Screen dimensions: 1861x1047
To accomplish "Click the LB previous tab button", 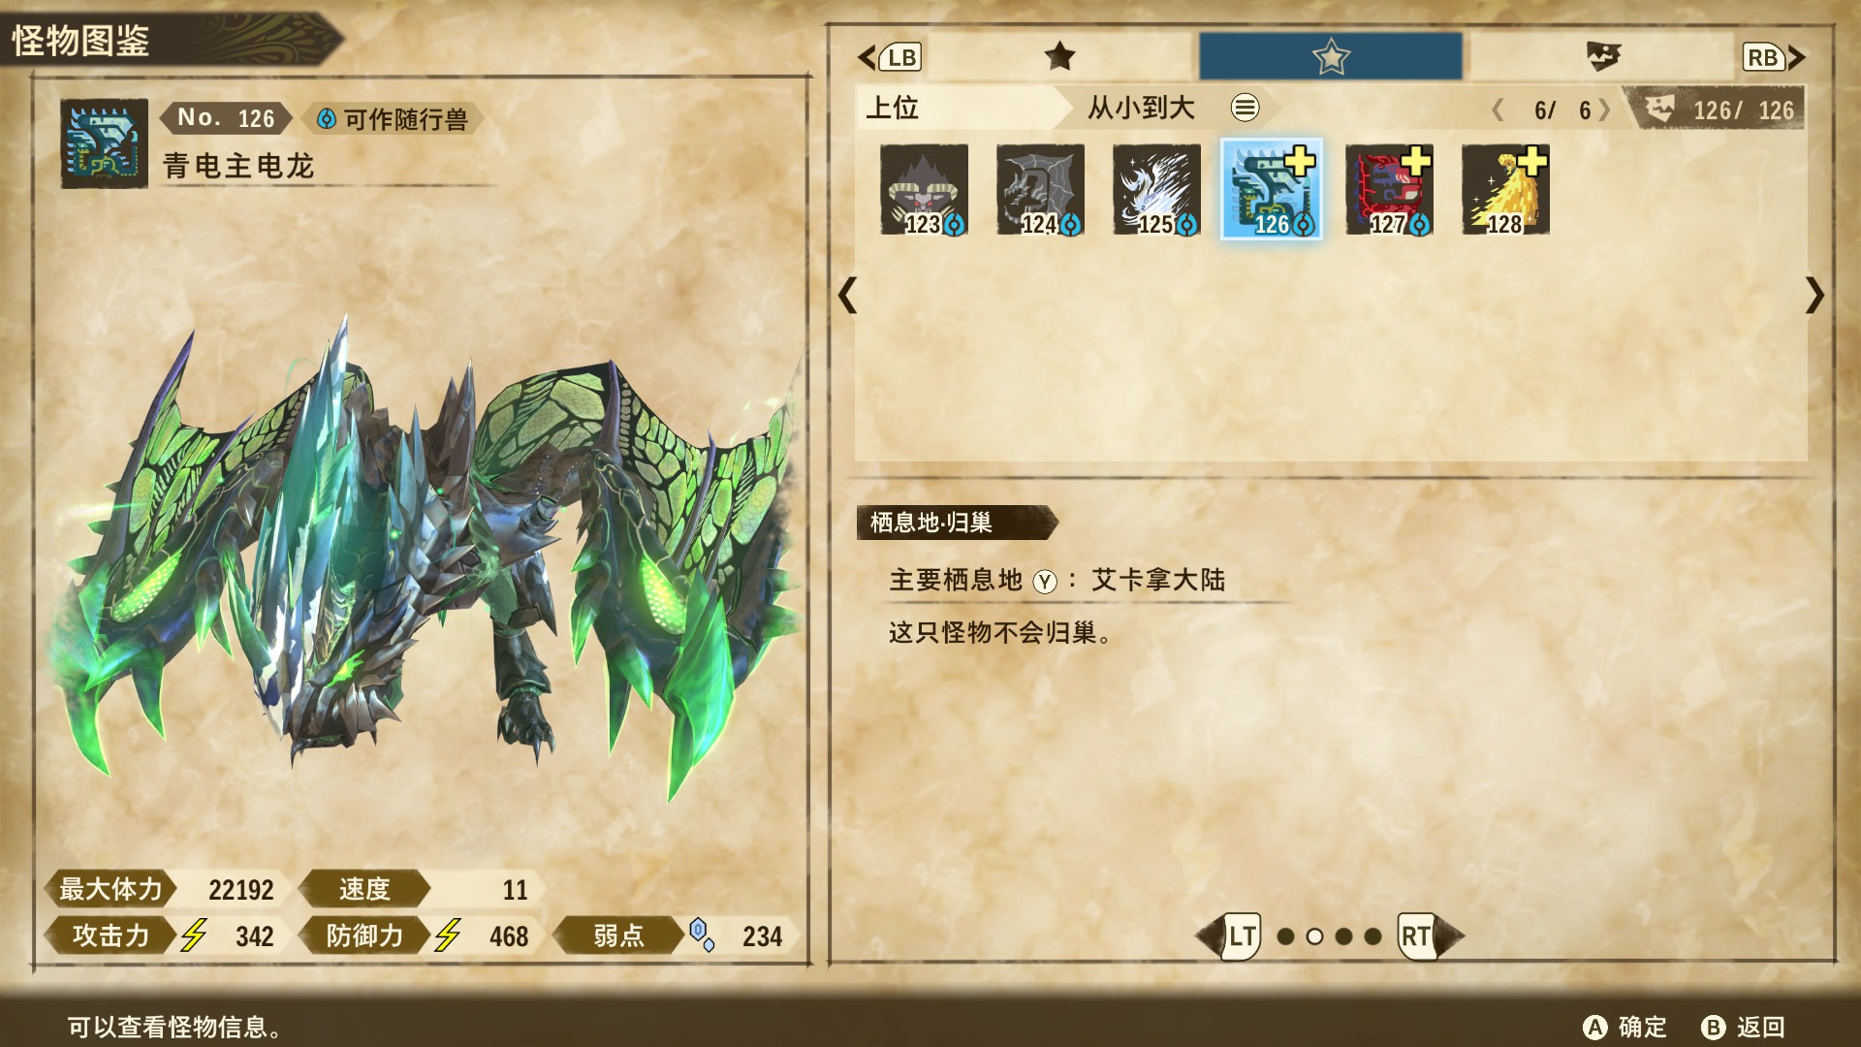I will (889, 57).
